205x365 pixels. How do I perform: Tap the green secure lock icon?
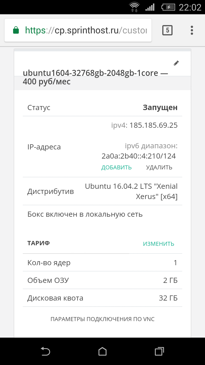[x=16, y=30]
